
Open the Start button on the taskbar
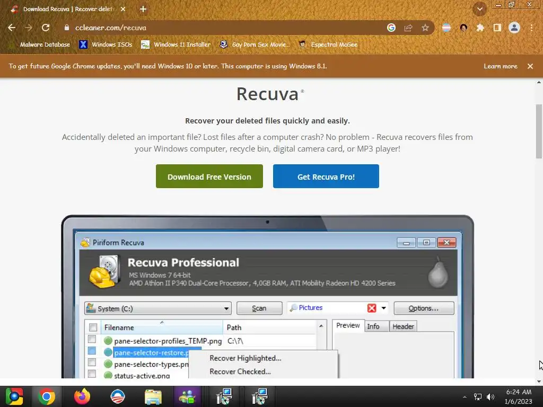click(x=14, y=396)
